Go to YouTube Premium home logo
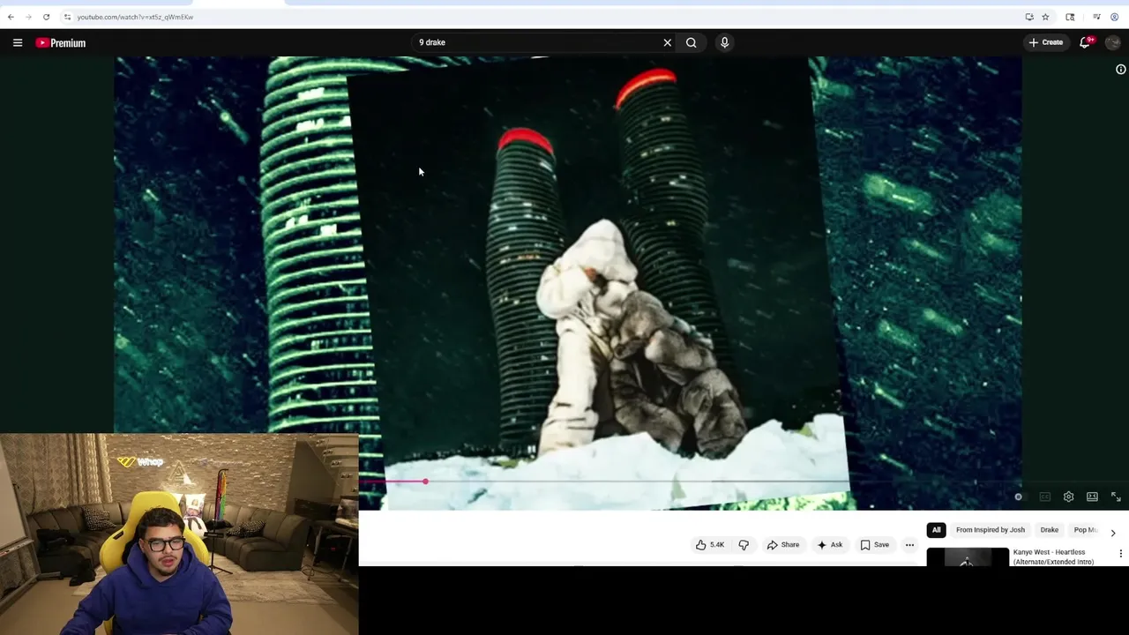The width and height of the screenshot is (1129, 635). coord(61,42)
